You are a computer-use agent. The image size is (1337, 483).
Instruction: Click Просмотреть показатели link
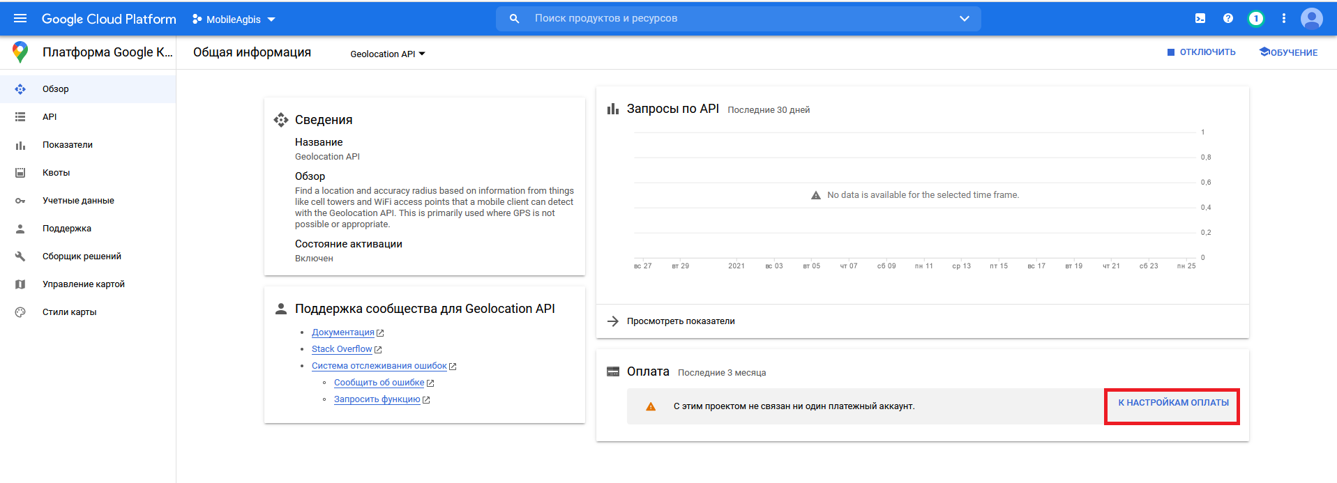[681, 321]
